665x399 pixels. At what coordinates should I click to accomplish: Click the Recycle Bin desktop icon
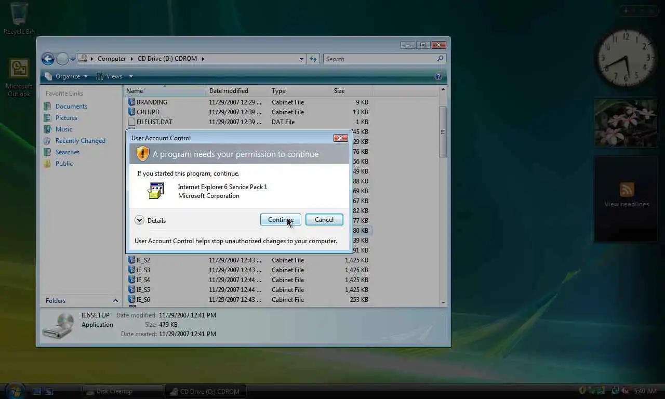19,19
